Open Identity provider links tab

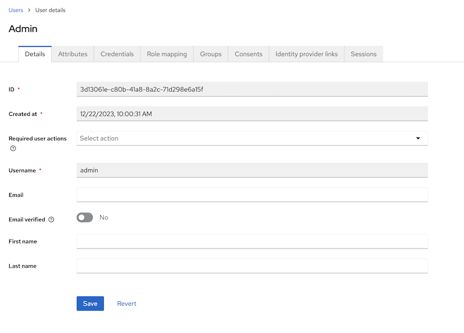pyautogui.click(x=307, y=54)
